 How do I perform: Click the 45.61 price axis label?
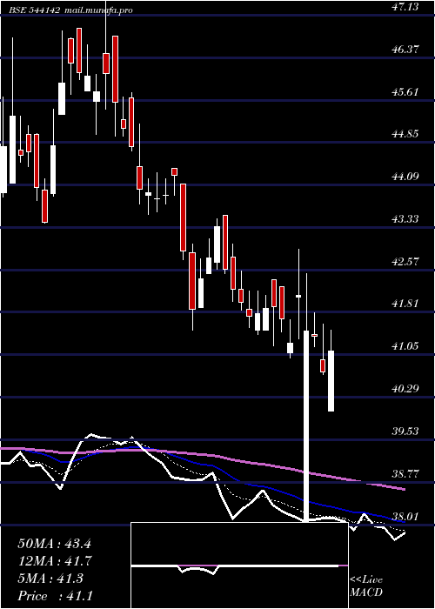click(405, 92)
